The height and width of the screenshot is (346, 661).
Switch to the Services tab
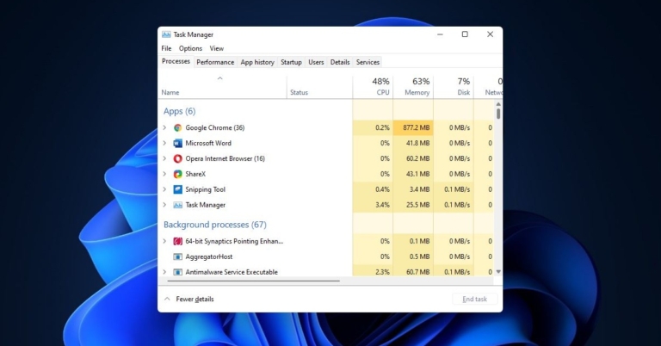click(368, 62)
